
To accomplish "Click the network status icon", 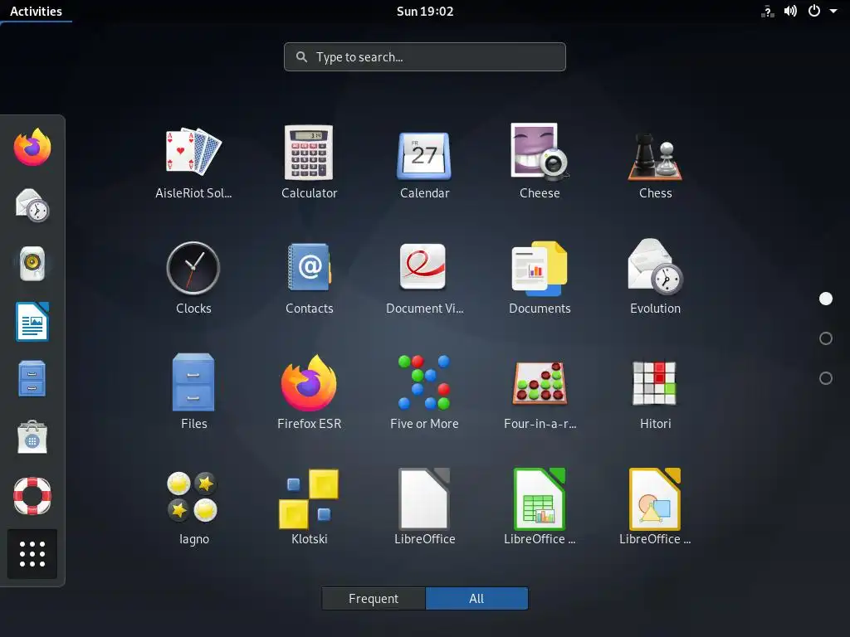I will pos(767,12).
